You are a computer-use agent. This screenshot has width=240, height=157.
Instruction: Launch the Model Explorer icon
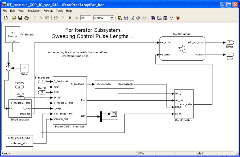pyautogui.click(x=159, y=18)
